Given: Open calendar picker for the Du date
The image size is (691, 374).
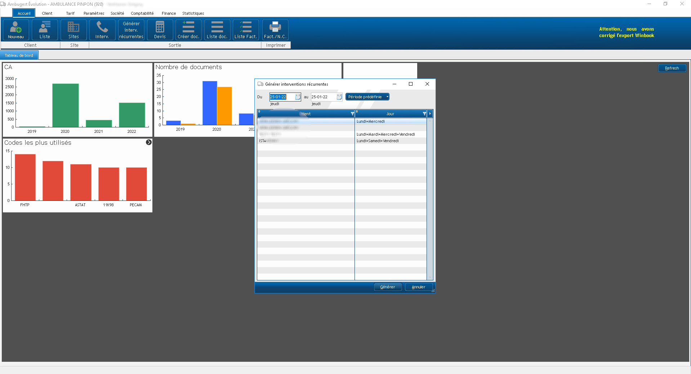Looking at the screenshot, I should point(298,97).
